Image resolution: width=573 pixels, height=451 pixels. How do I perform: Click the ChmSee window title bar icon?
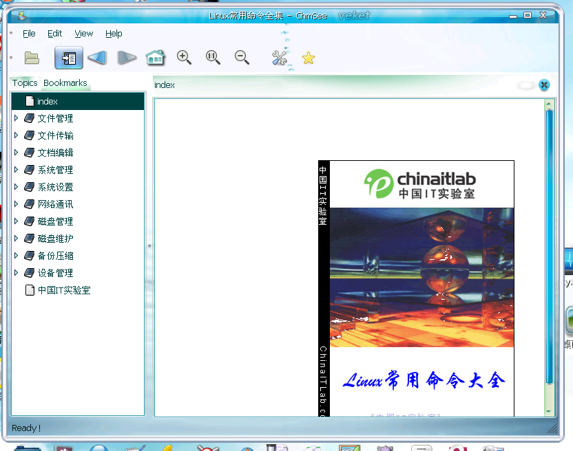(21, 15)
